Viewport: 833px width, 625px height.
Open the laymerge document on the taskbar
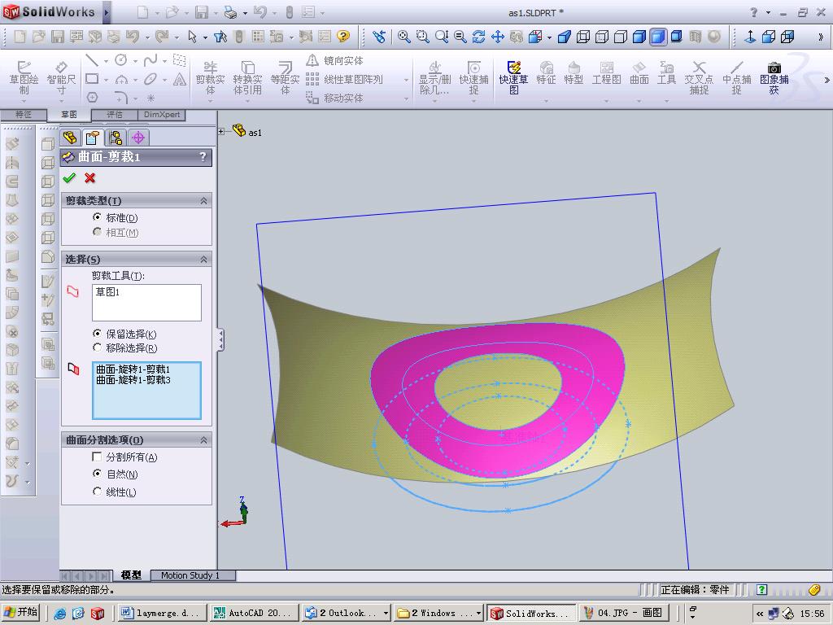pyautogui.click(x=162, y=614)
